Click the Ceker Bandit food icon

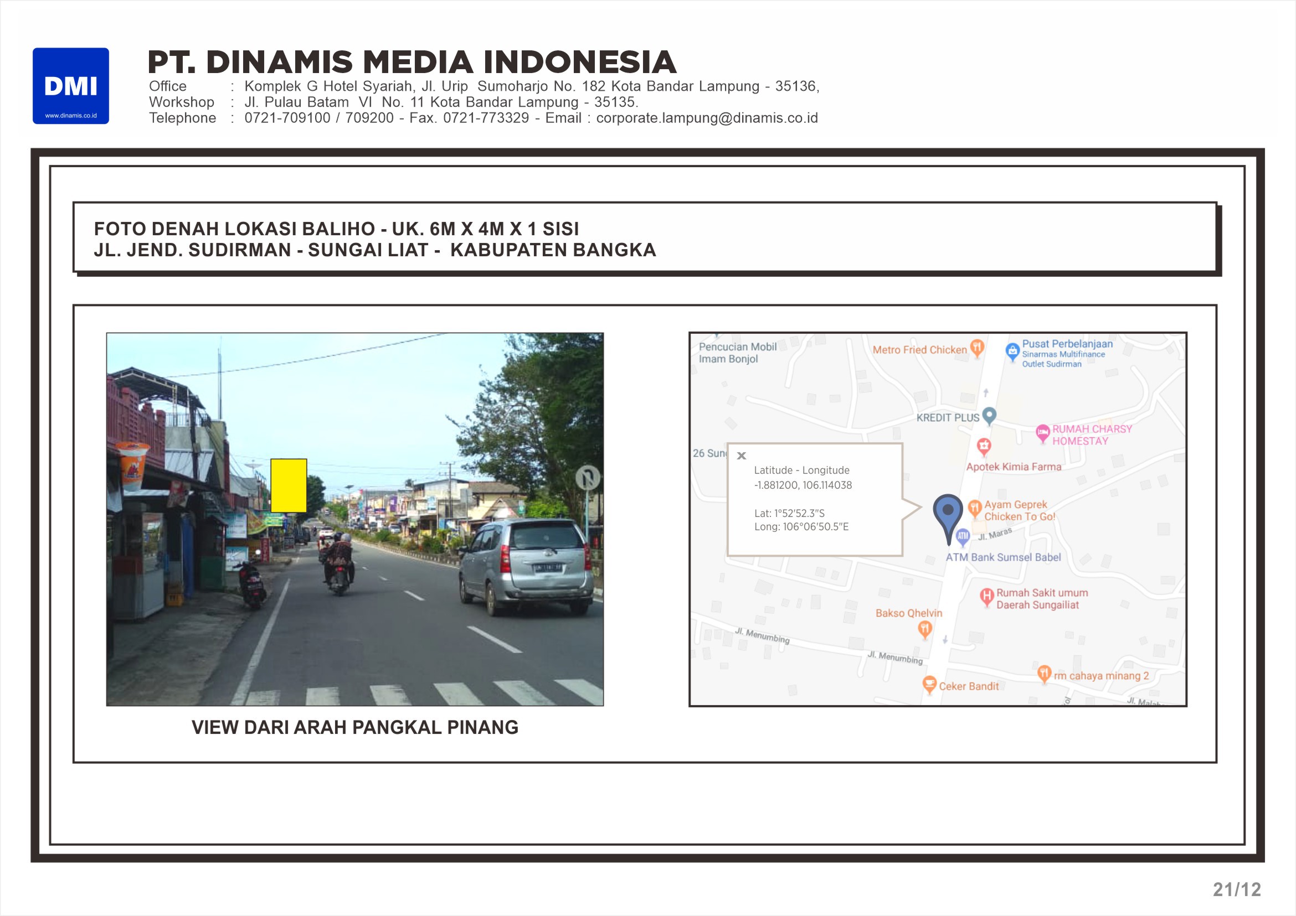(929, 685)
